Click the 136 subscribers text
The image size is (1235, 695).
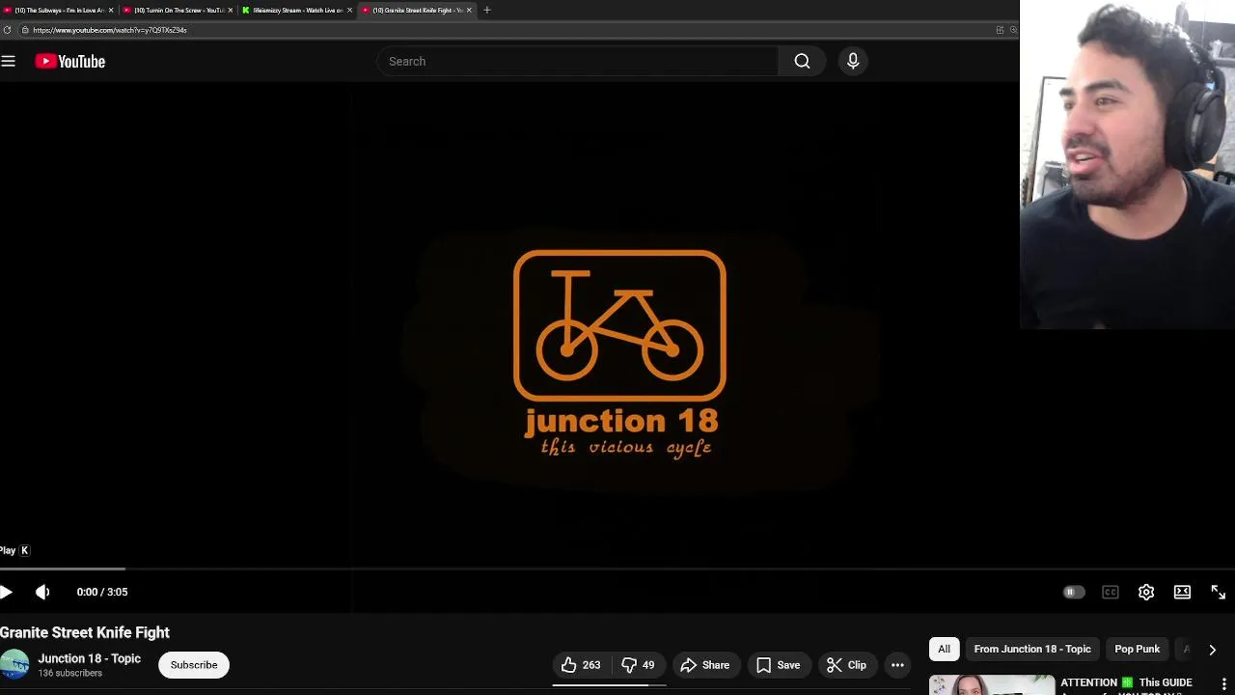[70, 673]
